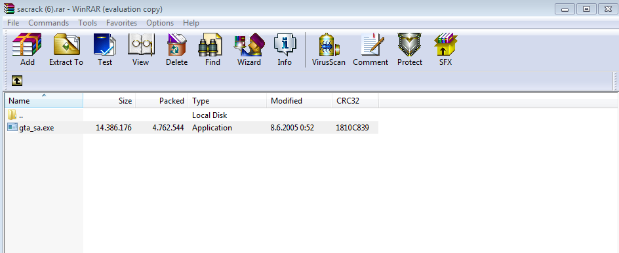Start VirusScan on the archive
This screenshot has width=619, height=253.
point(329,49)
